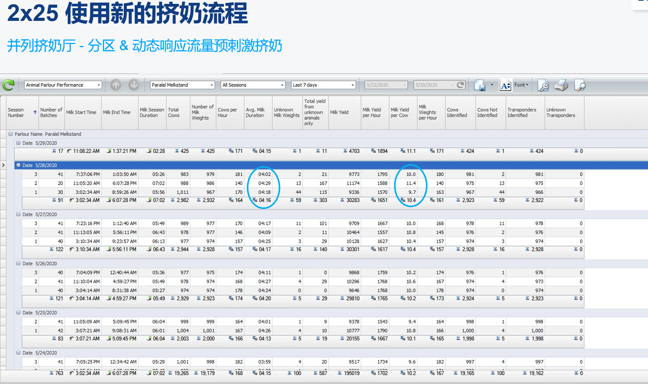Click the font size 'A' icon
This screenshot has height=384, width=648.
point(505,85)
